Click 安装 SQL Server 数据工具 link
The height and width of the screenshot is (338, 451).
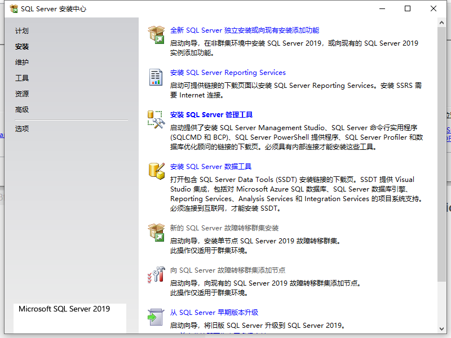(x=211, y=166)
